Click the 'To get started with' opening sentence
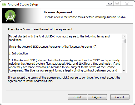135x105 pixels. pos(59,38)
